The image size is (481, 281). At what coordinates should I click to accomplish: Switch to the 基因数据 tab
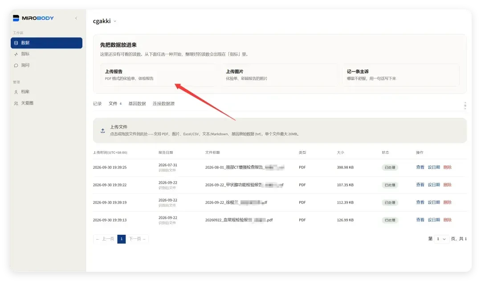(x=137, y=104)
